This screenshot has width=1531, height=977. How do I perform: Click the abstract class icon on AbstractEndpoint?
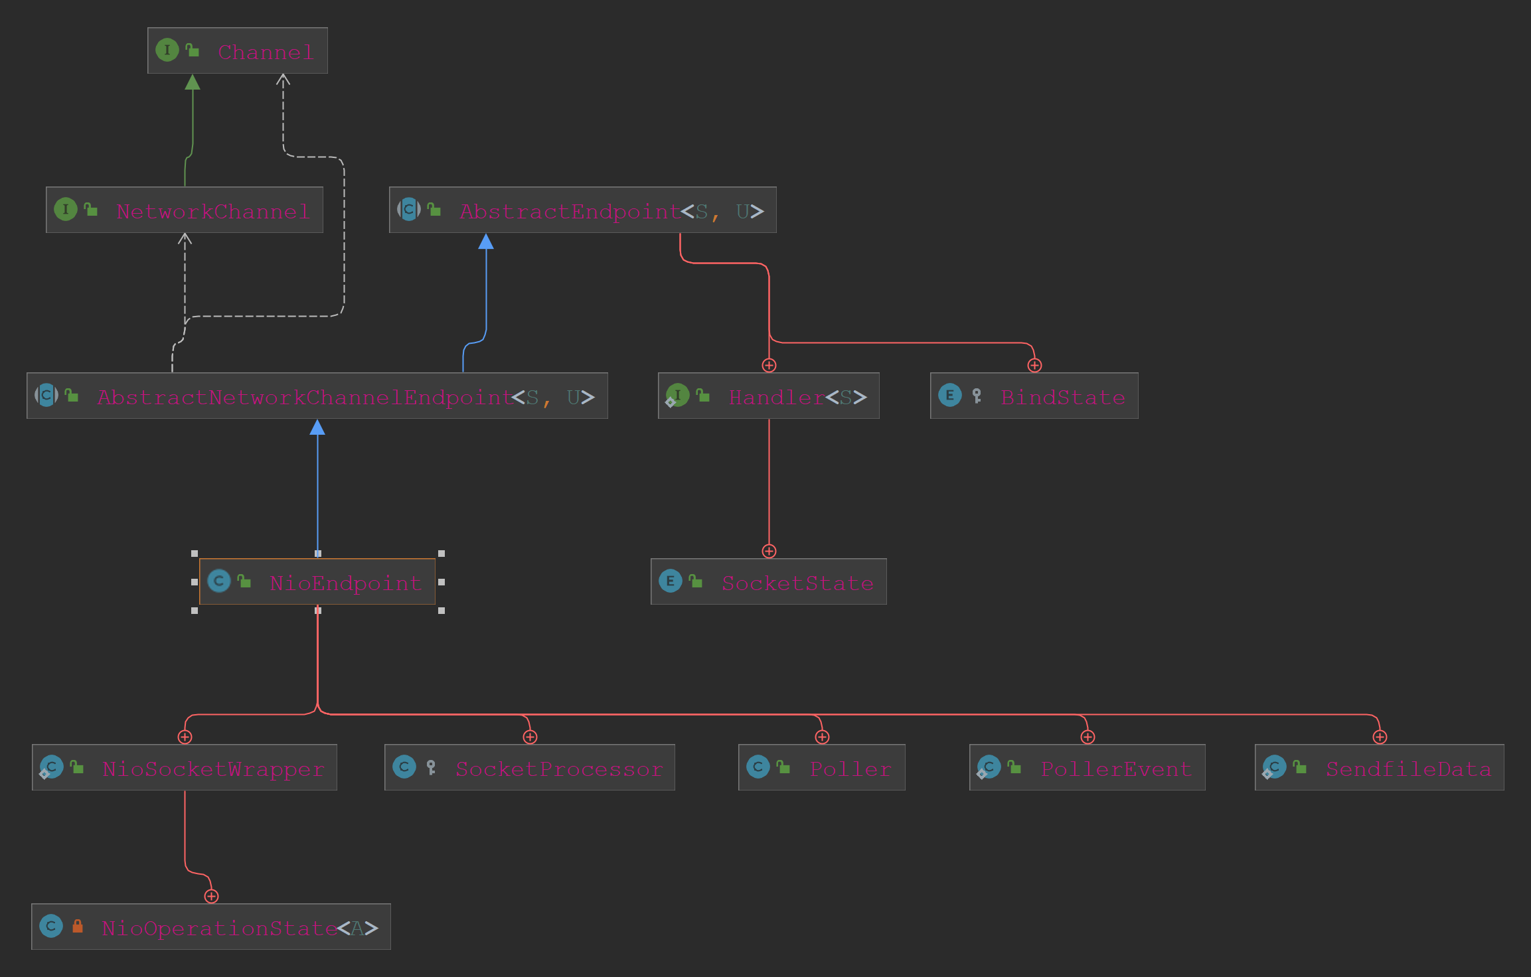(x=409, y=210)
